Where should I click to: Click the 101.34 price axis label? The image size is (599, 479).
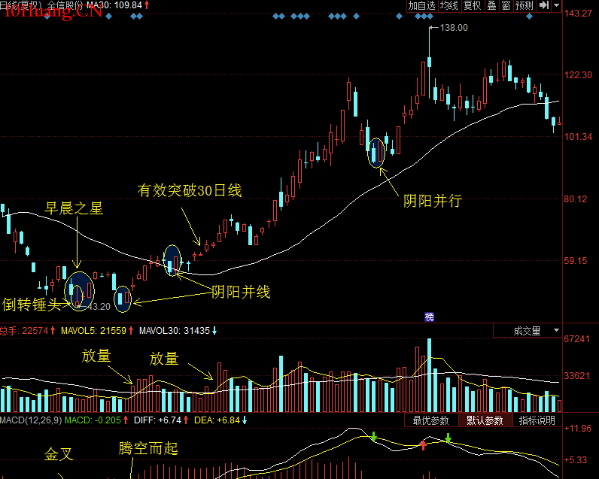(x=578, y=137)
